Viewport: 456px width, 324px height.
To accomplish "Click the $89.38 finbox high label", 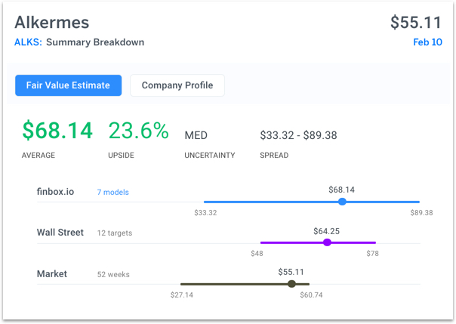I will click(x=422, y=213).
